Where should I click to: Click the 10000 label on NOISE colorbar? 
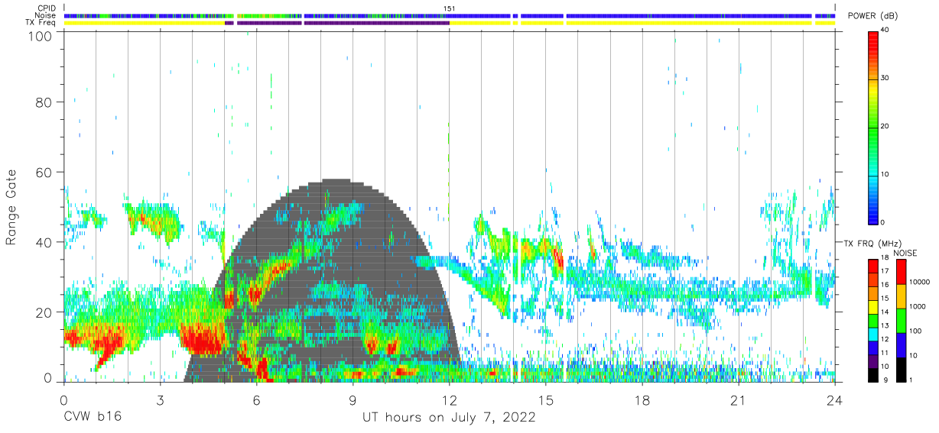pyautogui.click(x=920, y=282)
